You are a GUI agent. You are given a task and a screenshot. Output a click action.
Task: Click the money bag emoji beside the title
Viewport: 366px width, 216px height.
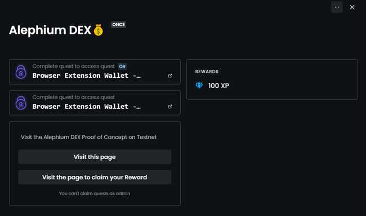(x=99, y=30)
